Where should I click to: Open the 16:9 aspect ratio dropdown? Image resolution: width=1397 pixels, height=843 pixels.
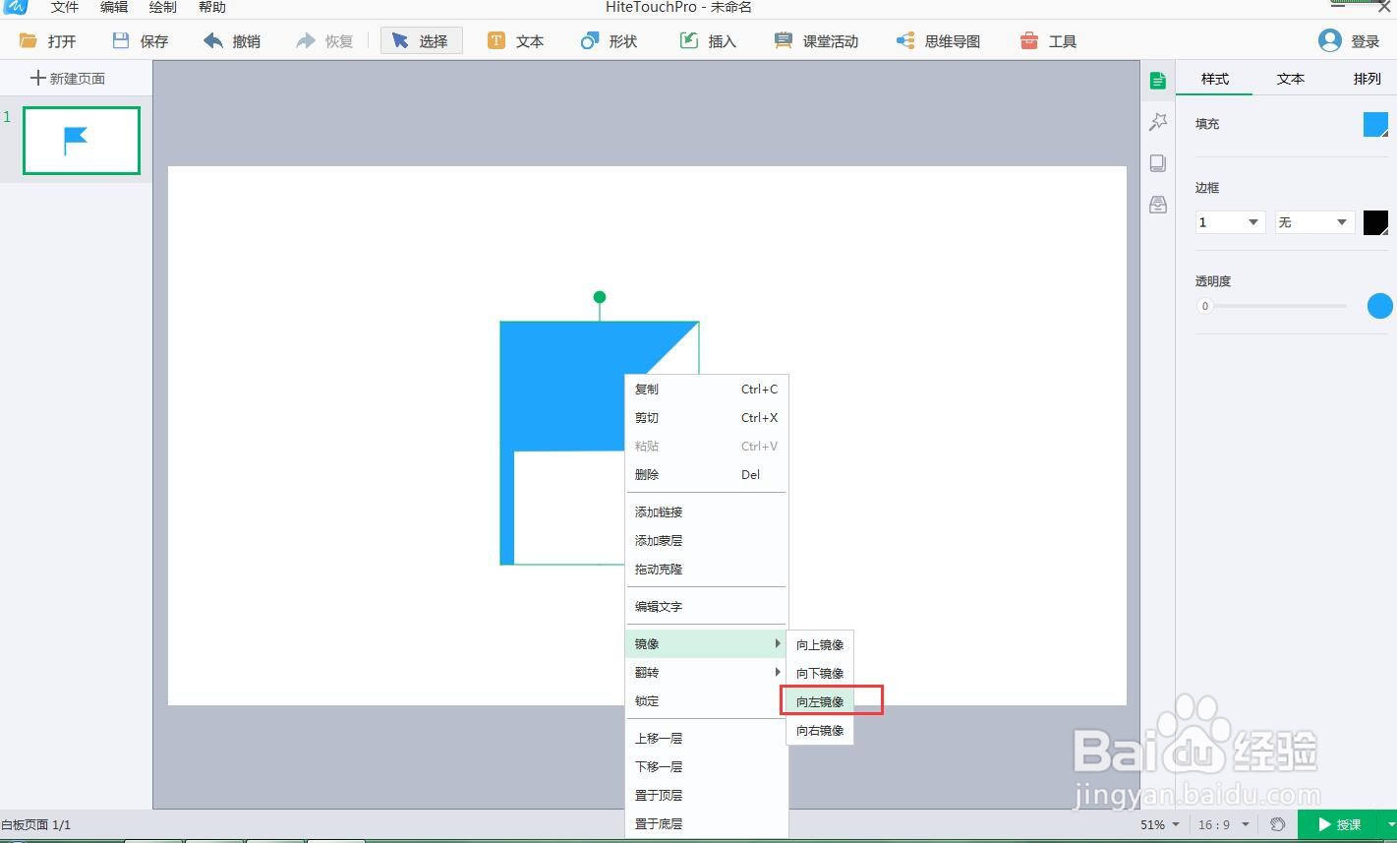pos(1221,824)
